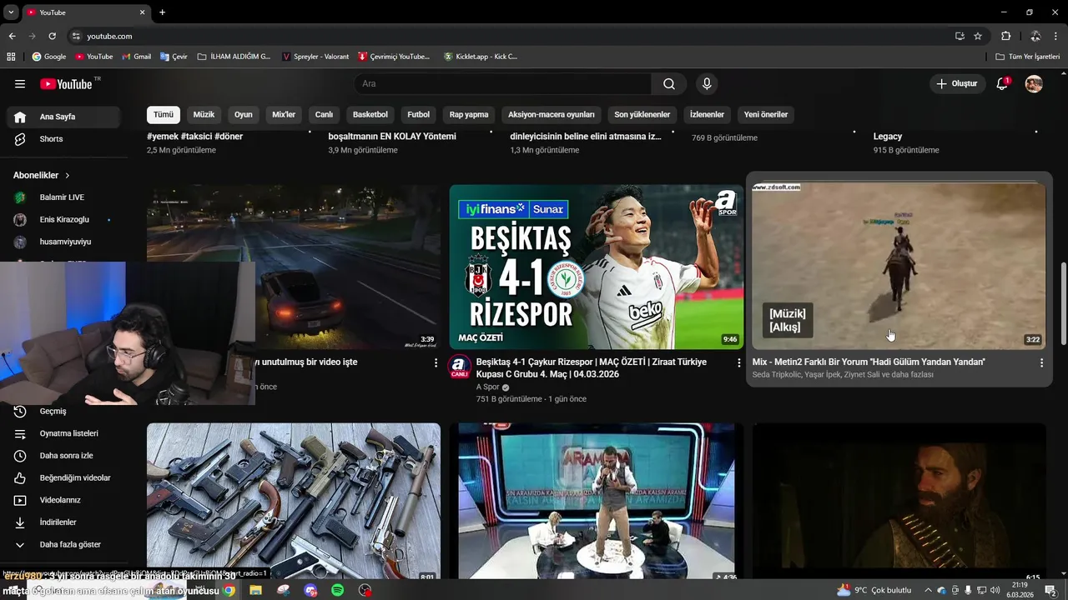The image size is (1068, 600).
Task: Select the Futbol filter chip
Action: coord(419,114)
